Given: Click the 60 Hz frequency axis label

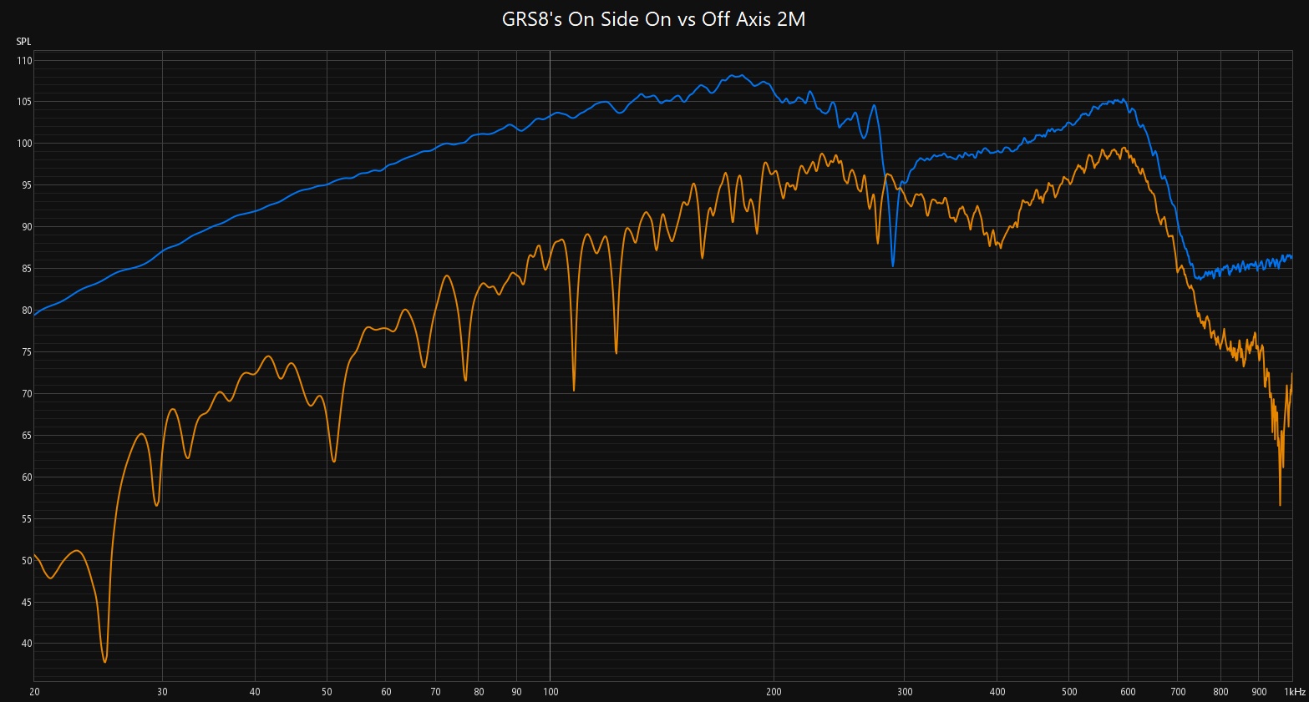Looking at the screenshot, I should coord(386,692).
